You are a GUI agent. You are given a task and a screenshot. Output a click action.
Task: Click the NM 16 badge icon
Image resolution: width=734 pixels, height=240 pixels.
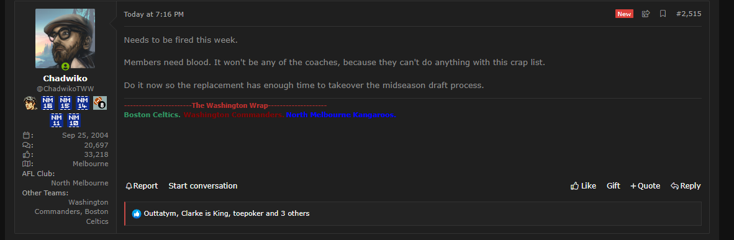tap(48, 103)
